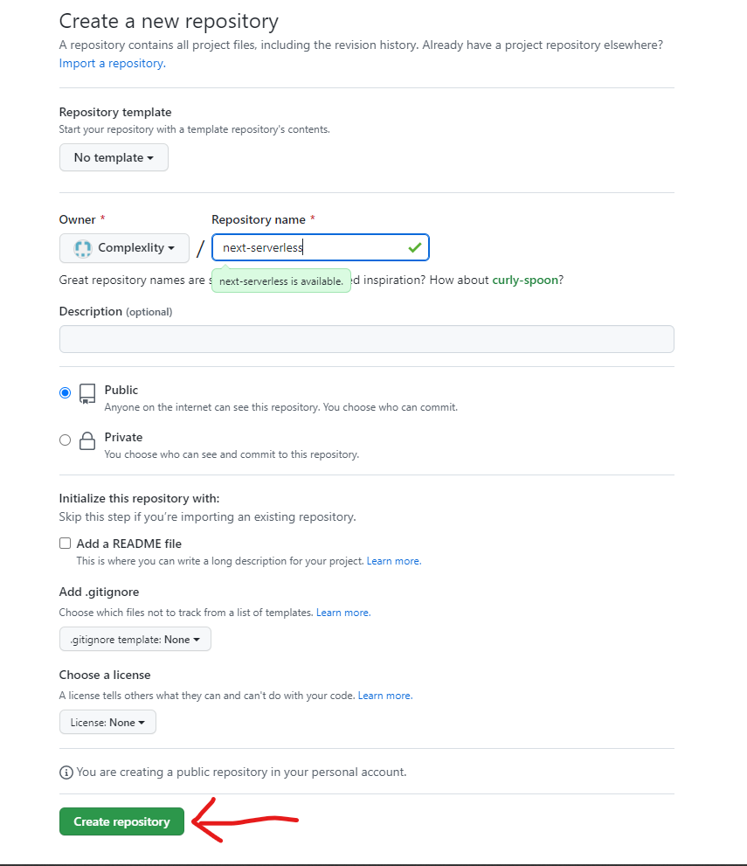The image size is (747, 866).
Task: Select the Private radio button
Action: point(66,440)
